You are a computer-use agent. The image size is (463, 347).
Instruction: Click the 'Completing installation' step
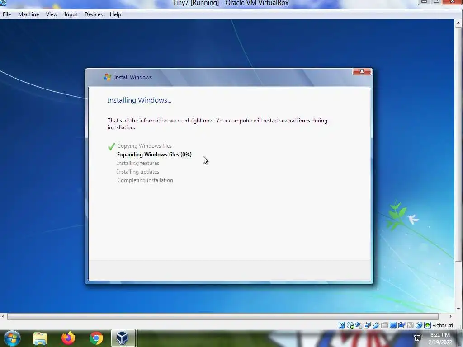(145, 180)
